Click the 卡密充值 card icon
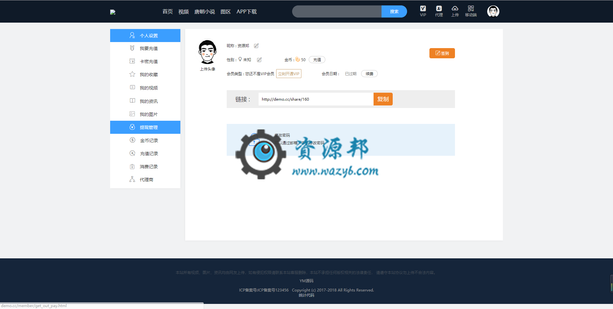This screenshot has height=309, width=613. pyautogui.click(x=132, y=61)
